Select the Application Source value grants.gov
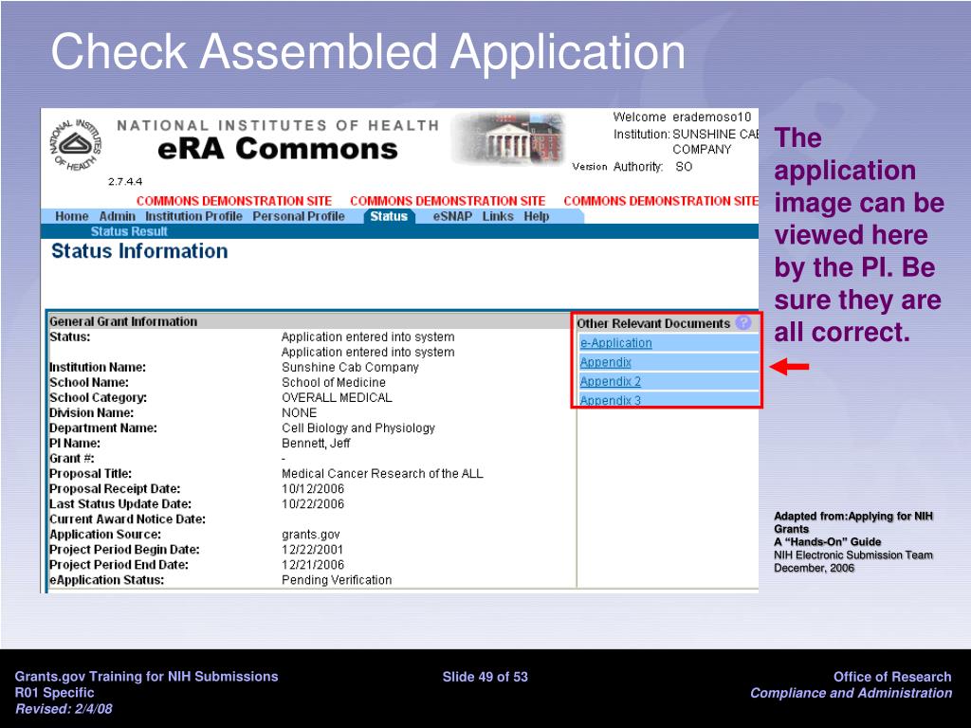 point(311,535)
